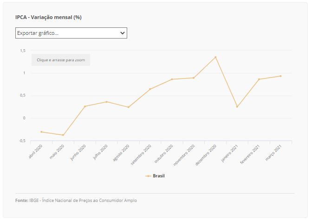Screen dimensions: 311x221
Task: Click the 'abril 2020' axis label
Action: pyautogui.click(x=35, y=151)
